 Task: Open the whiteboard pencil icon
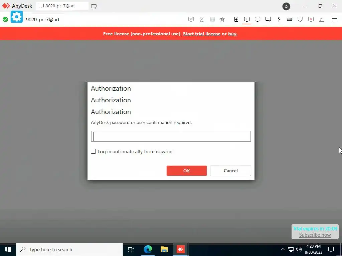(x=322, y=19)
